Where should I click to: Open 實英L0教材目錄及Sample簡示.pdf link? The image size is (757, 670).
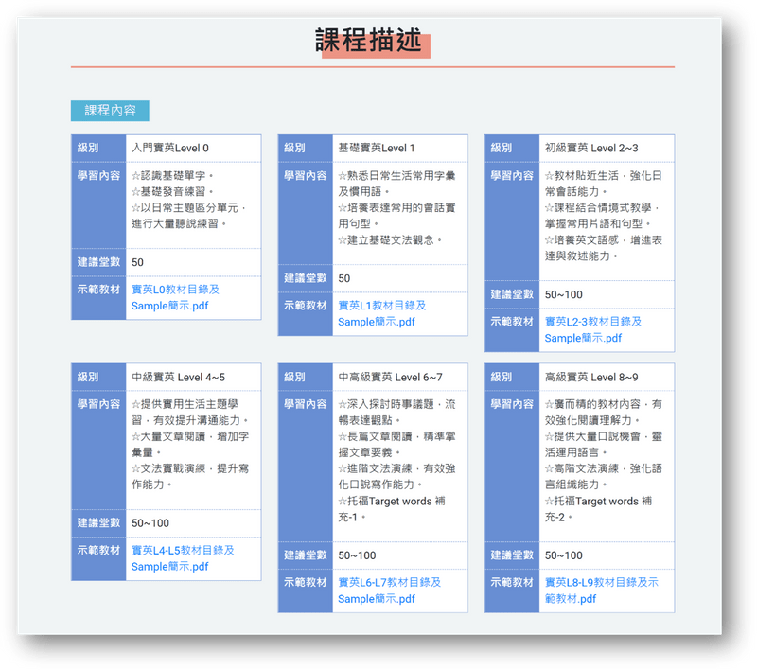(x=175, y=297)
